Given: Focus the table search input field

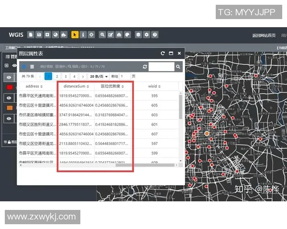Looking at the screenshot, I should coord(162,67).
